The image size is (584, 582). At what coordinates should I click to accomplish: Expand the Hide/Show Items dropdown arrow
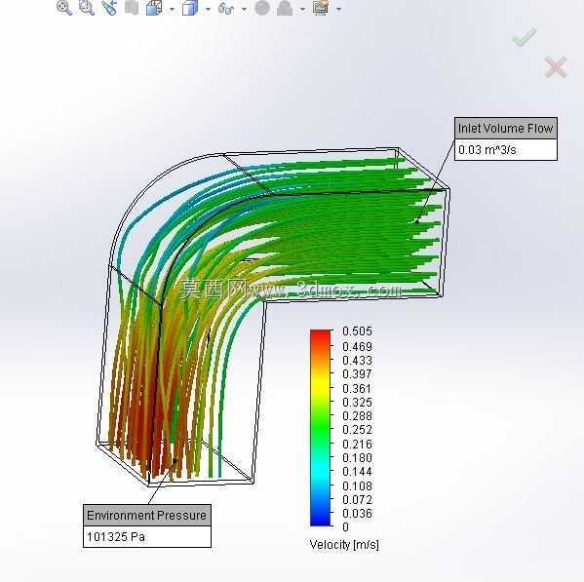(244, 9)
